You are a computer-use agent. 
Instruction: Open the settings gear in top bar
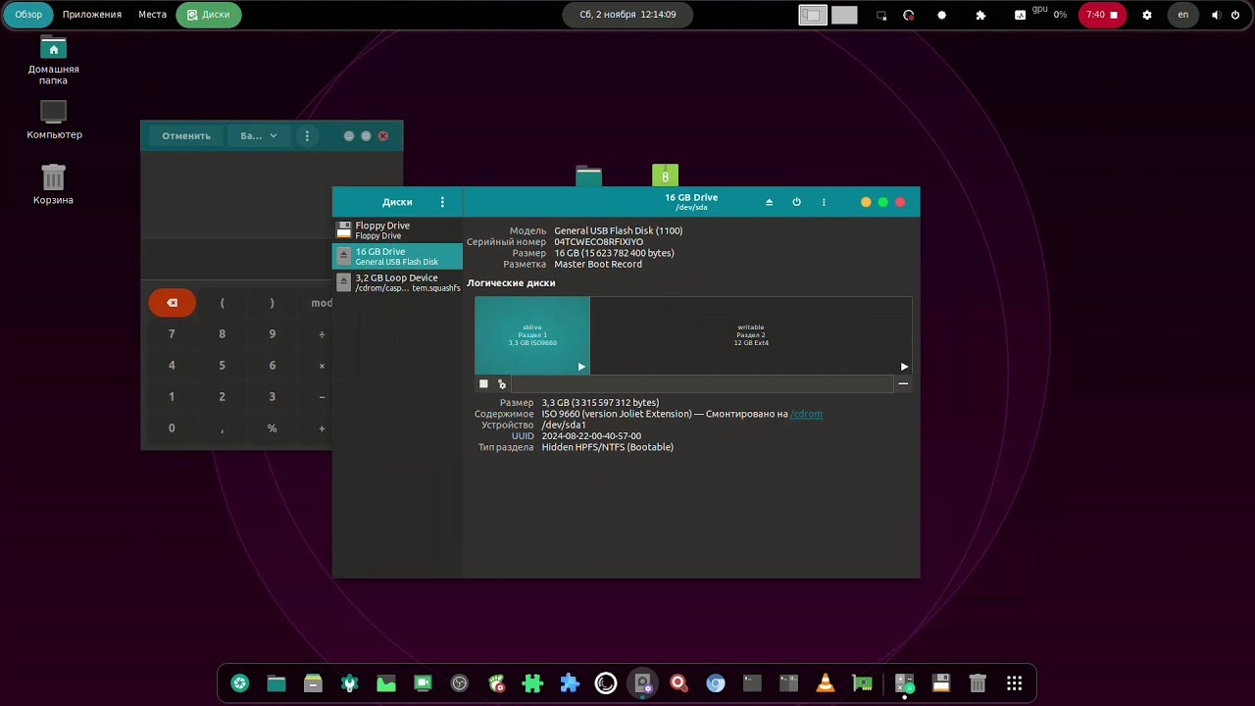1147,15
